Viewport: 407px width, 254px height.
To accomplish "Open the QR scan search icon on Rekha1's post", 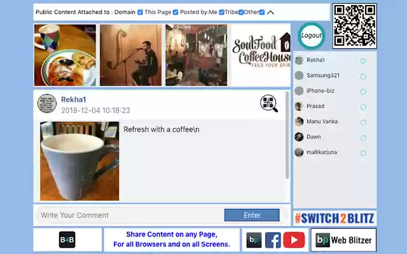I will tap(269, 104).
